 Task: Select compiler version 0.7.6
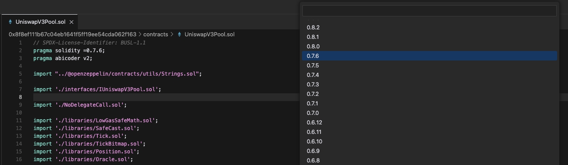pyautogui.click(x=429, y=56)
